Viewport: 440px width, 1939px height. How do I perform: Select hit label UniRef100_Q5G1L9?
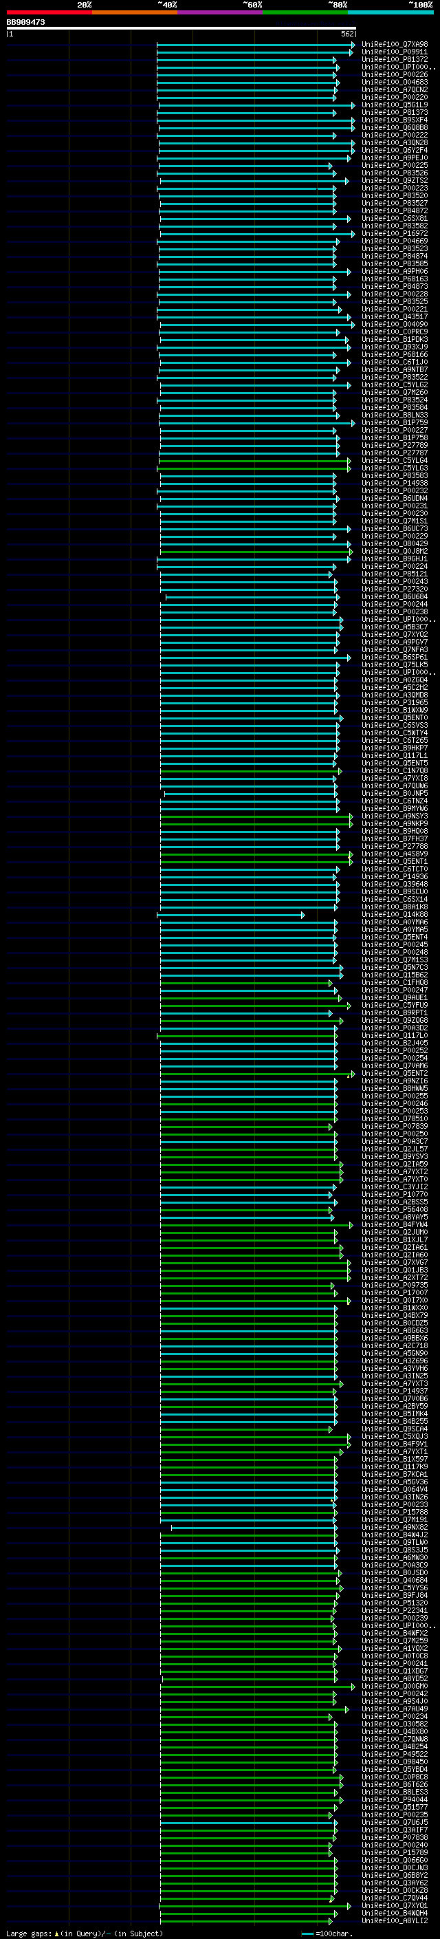point(394,105)
